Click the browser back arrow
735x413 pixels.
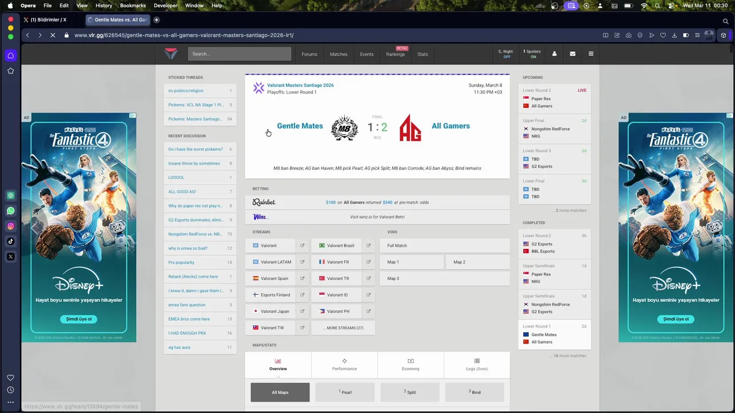click(x=28, y=35)
